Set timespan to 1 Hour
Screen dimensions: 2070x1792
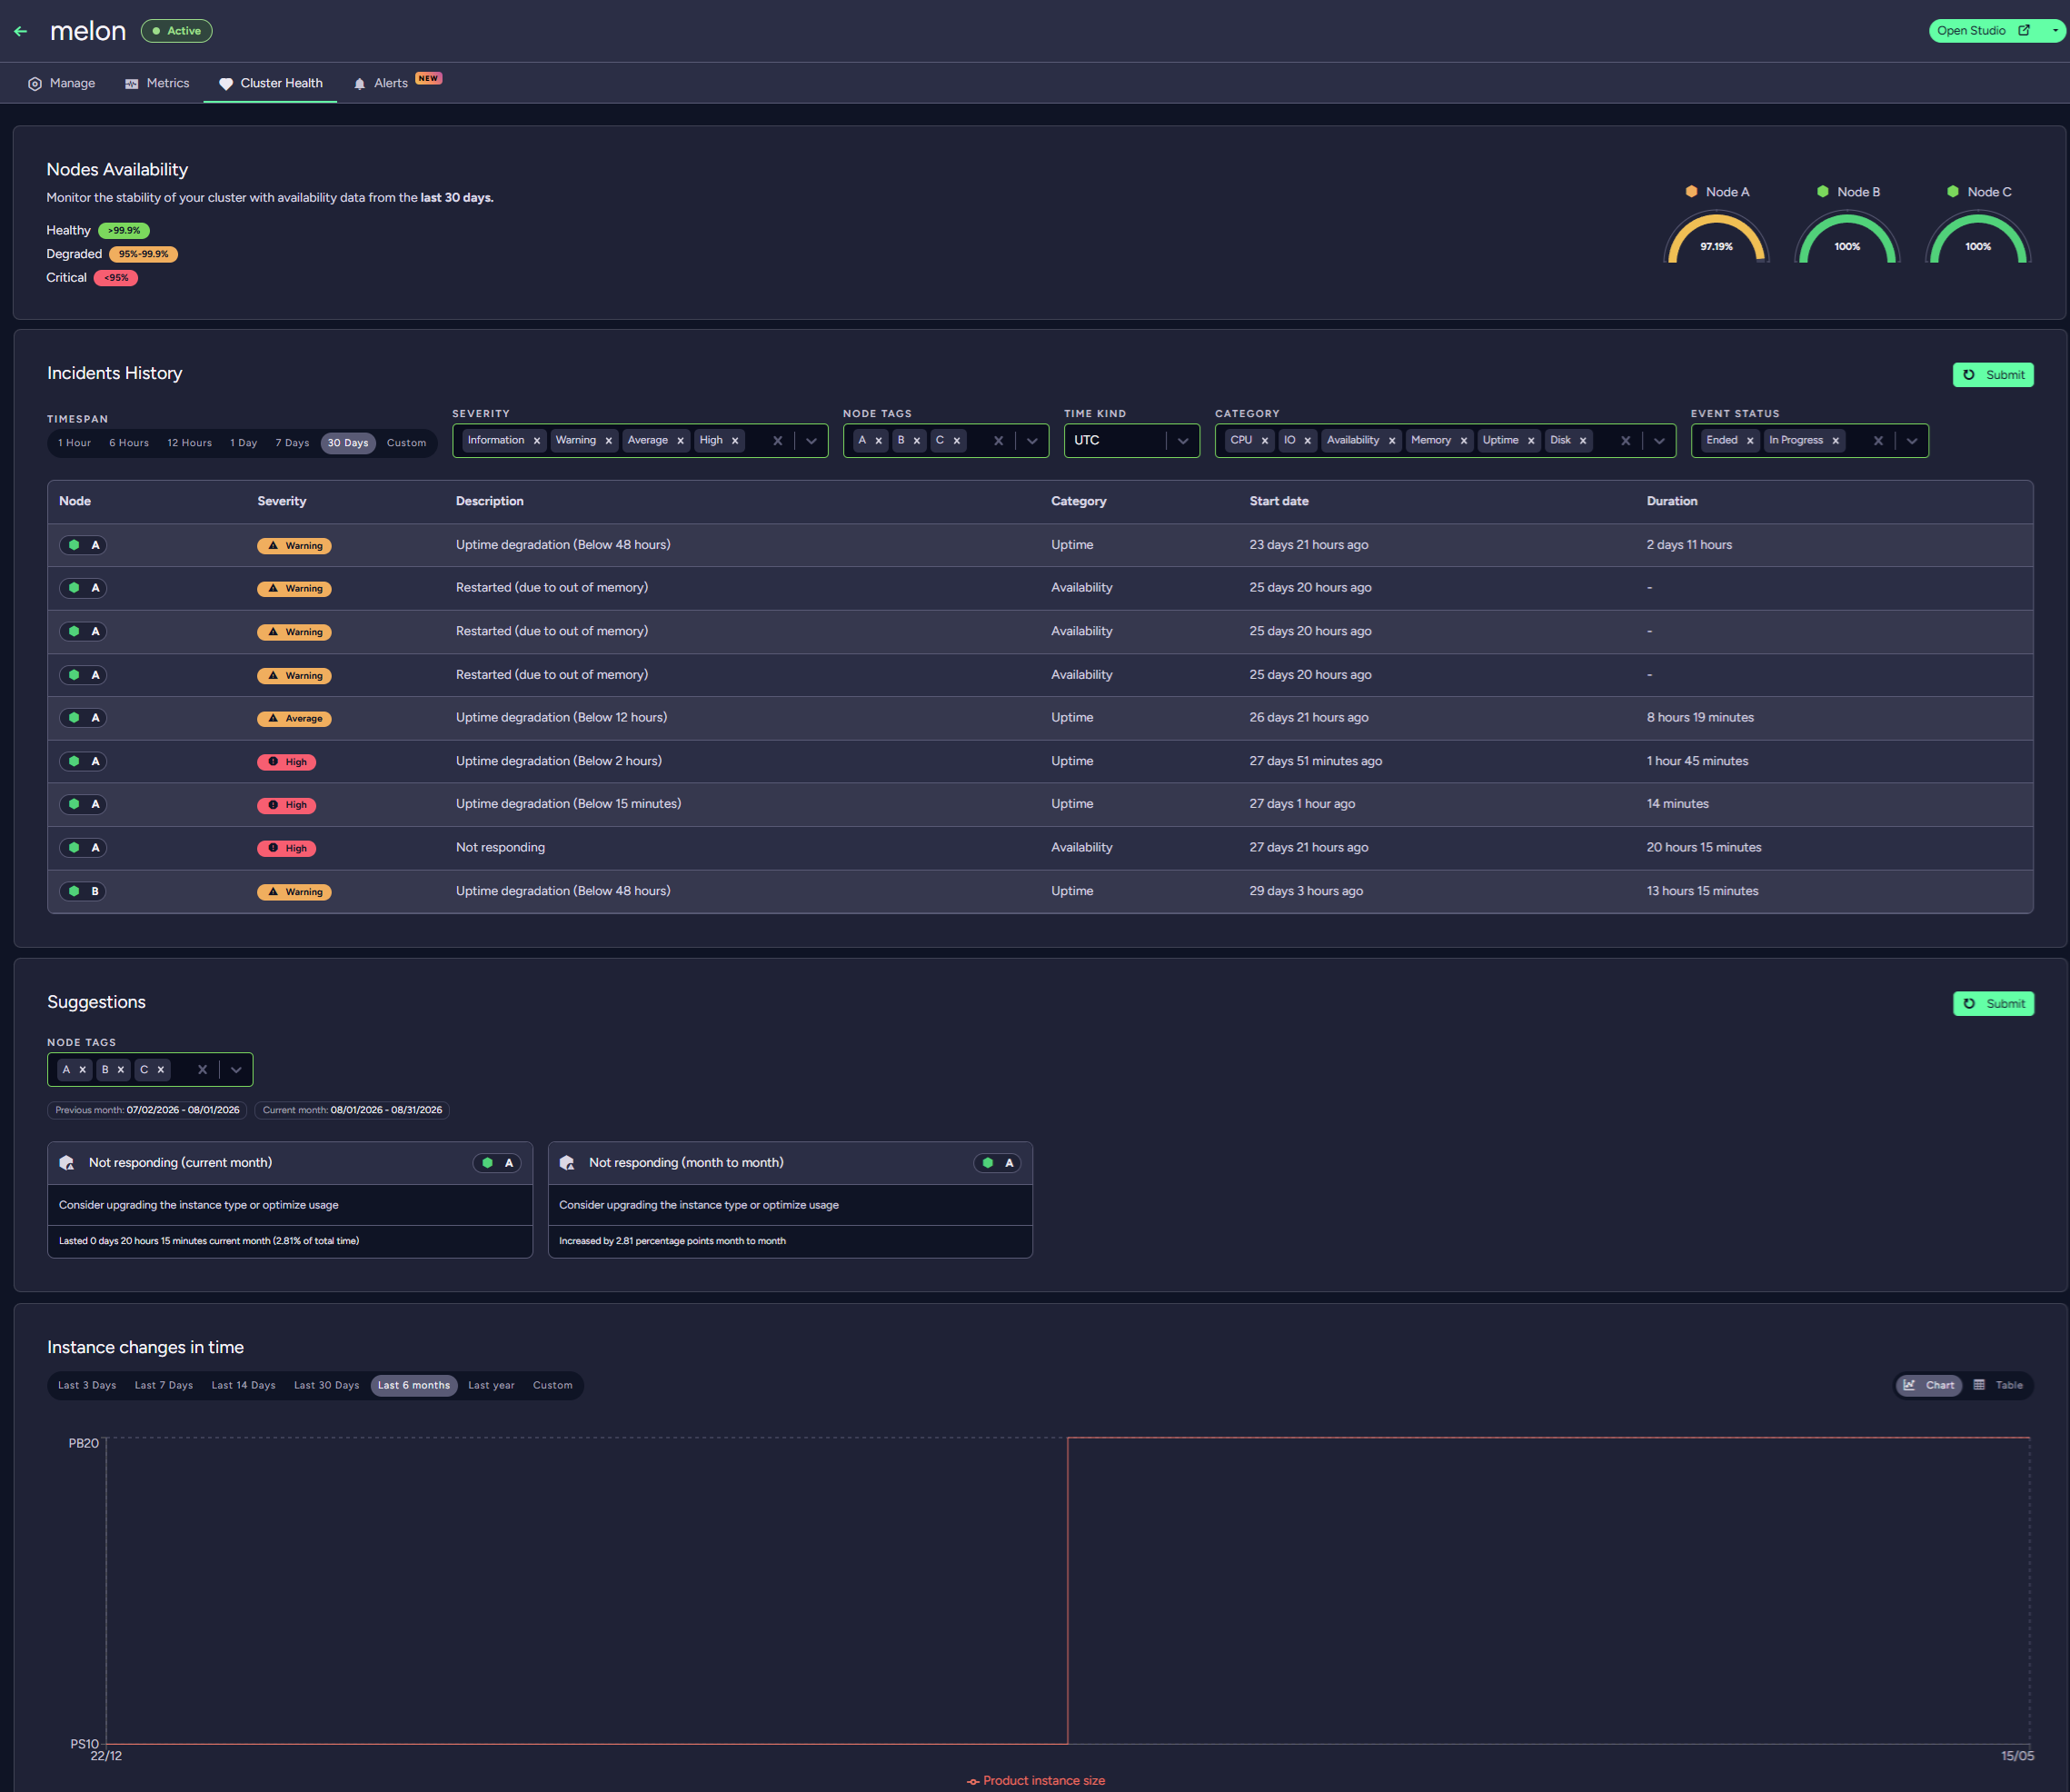pyautogui.click(x=74, y=443)
